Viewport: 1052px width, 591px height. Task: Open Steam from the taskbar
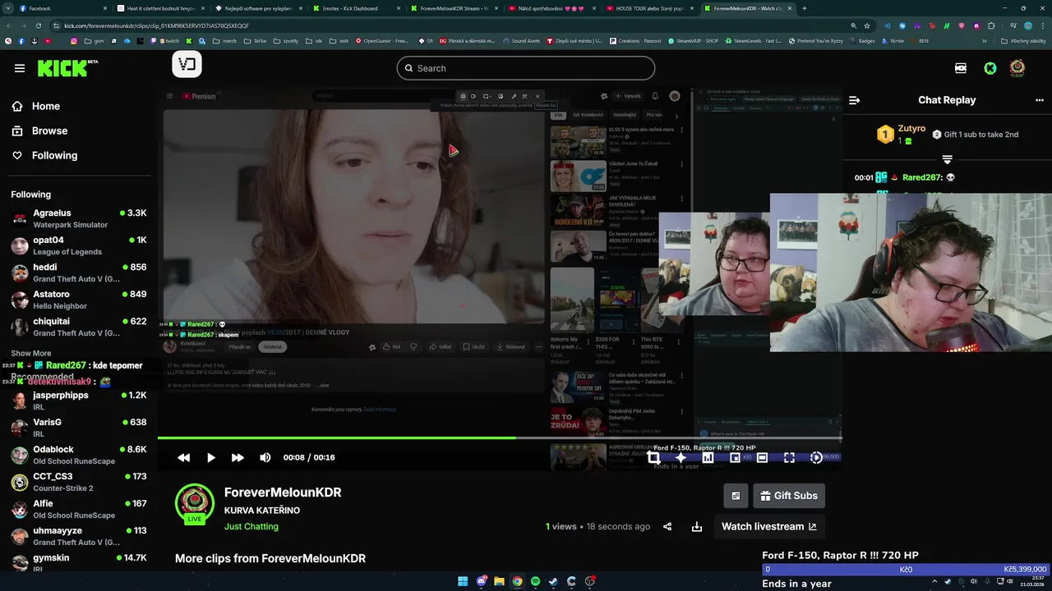(x=553, y=581)
